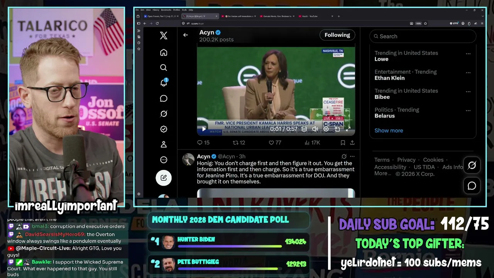Open options for Lowe trend
The height and width of the screenshot is (278, 494).
[468, 54]
